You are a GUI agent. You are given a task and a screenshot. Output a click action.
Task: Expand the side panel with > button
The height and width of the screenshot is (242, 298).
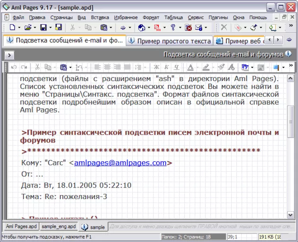pyautogui.click(x=9, y=56)
